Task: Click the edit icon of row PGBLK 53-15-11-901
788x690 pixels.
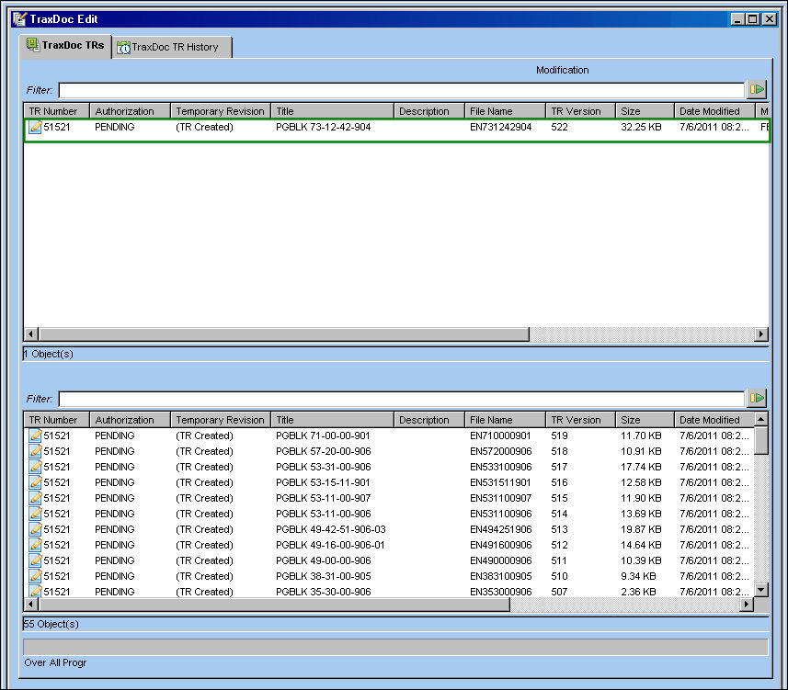Action: point(35,482)
